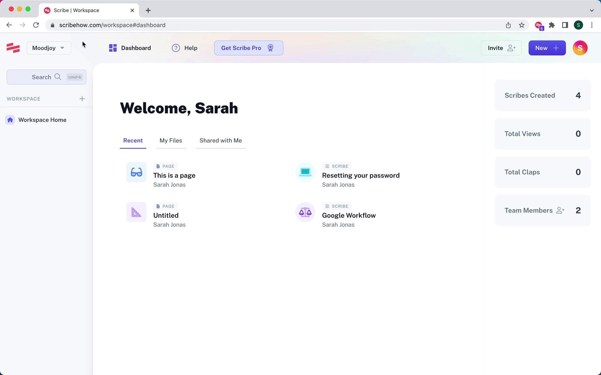Switch to the Shared with Me tab
601x375 pixels.
point(220,140)
